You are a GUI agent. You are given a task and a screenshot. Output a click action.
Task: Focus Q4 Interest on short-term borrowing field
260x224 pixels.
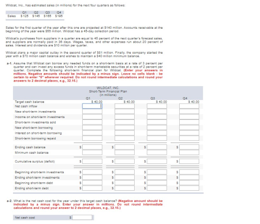pyautogui.click(x=189, y=133)
